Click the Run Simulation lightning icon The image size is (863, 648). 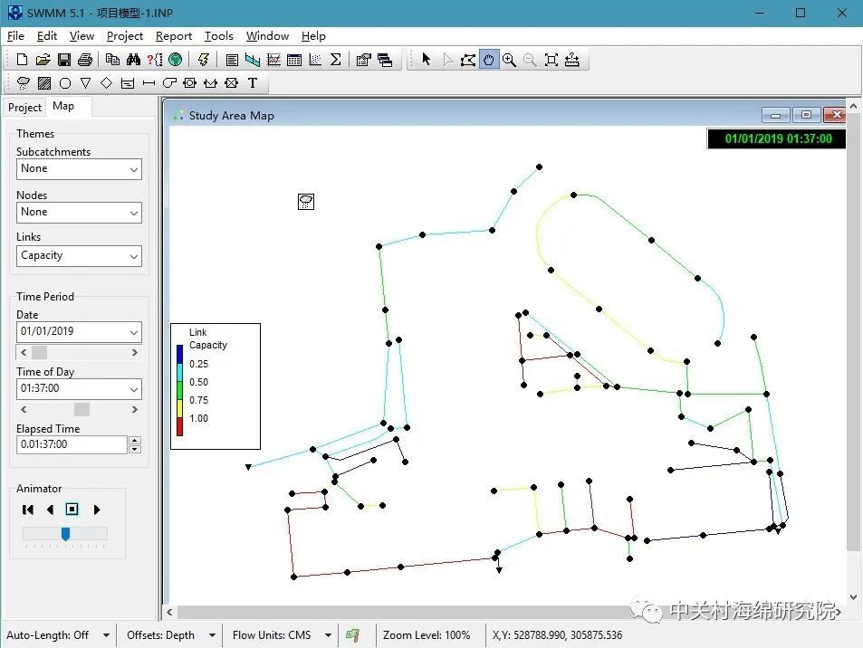(x=203, y=60)
